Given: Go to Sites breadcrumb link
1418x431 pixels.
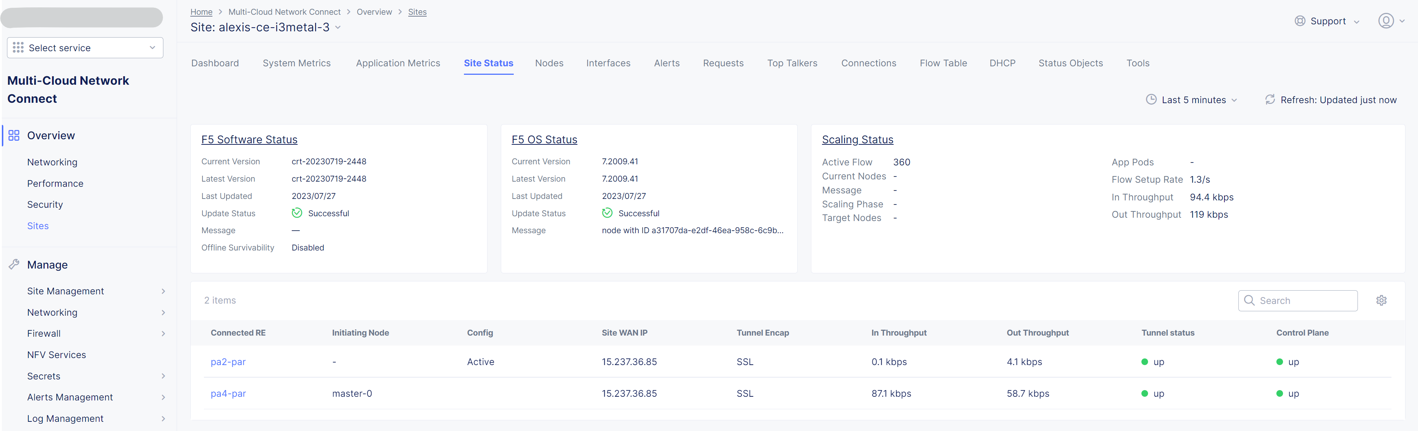Looking at the screenshot, I should click(417, 12).
